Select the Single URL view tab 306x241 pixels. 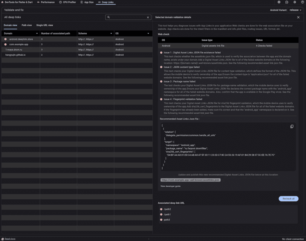[45, 25]
